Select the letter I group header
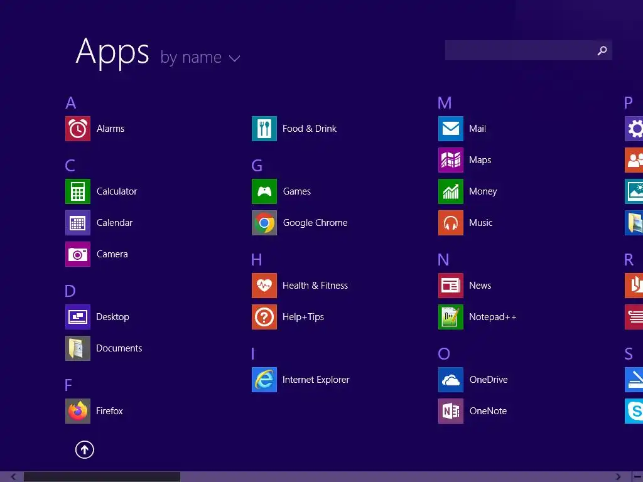The width and height of the screenshot is (643, 482). 252,354
